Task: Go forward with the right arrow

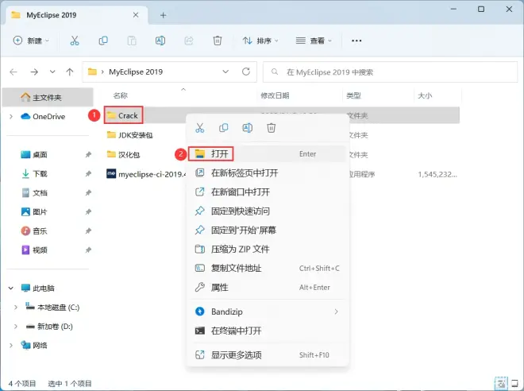Action: [x=34, y=72]
